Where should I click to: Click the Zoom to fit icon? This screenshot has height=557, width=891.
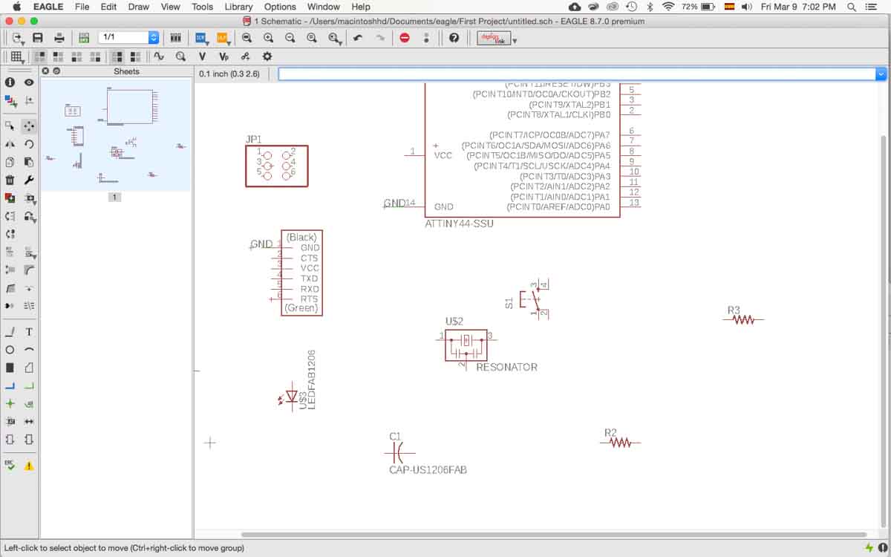[247, 38]
